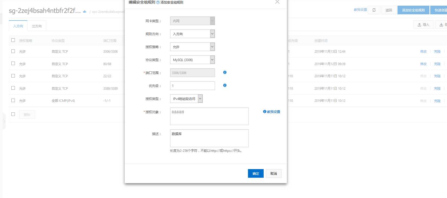Click the 删除 button below the table
This screenshot has width=447, height=198.
27,115
